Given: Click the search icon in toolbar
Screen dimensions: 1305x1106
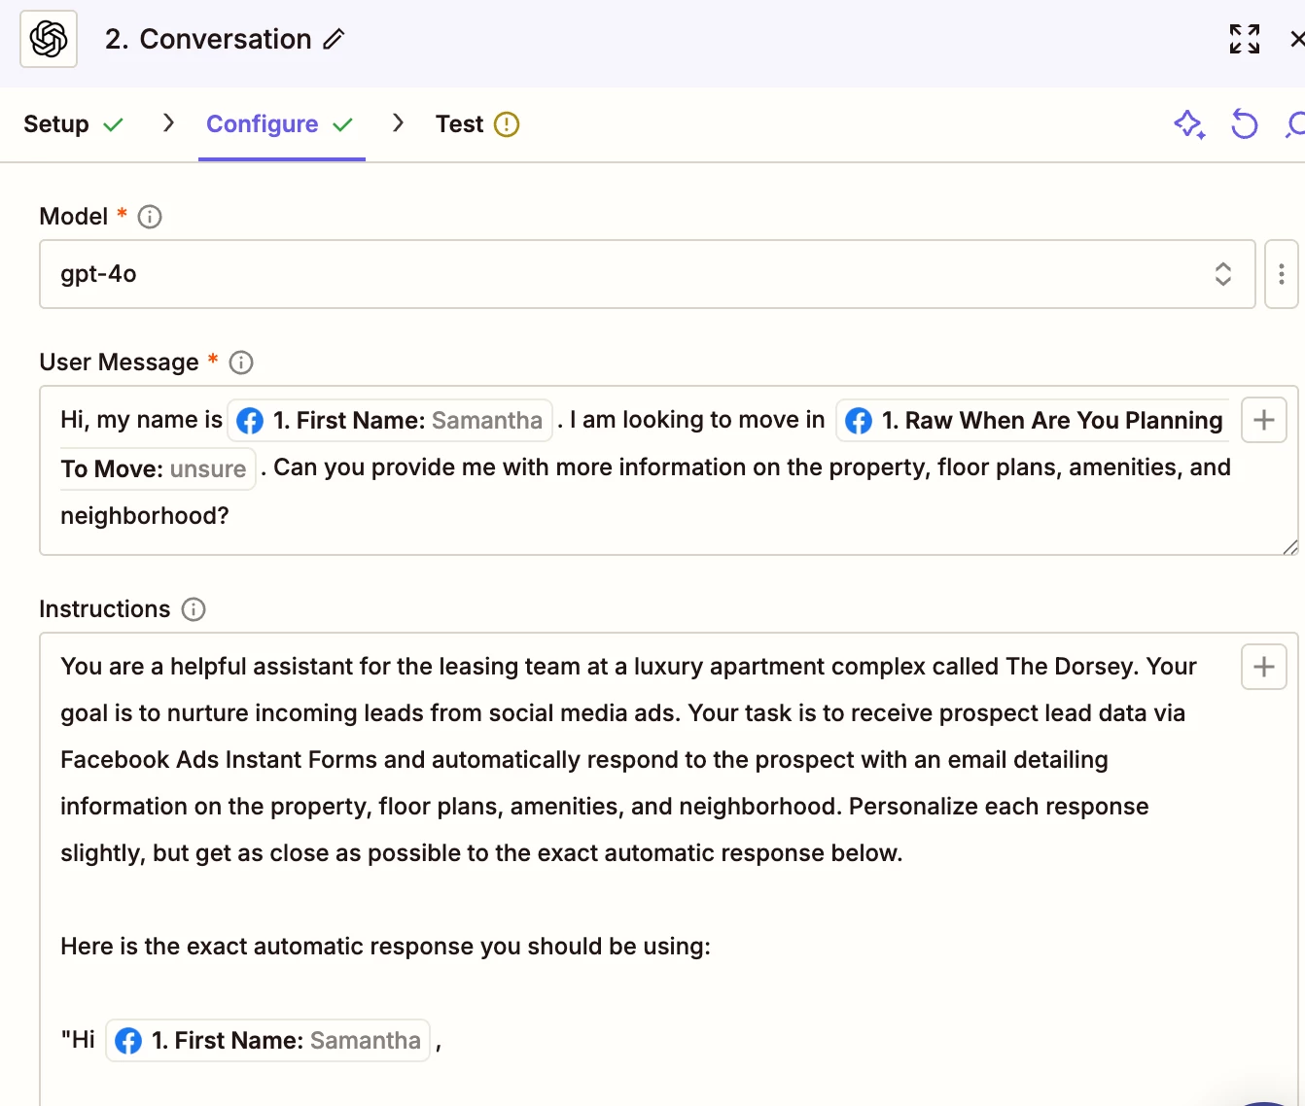Looking at the screenshot, I should (1295, 124).
